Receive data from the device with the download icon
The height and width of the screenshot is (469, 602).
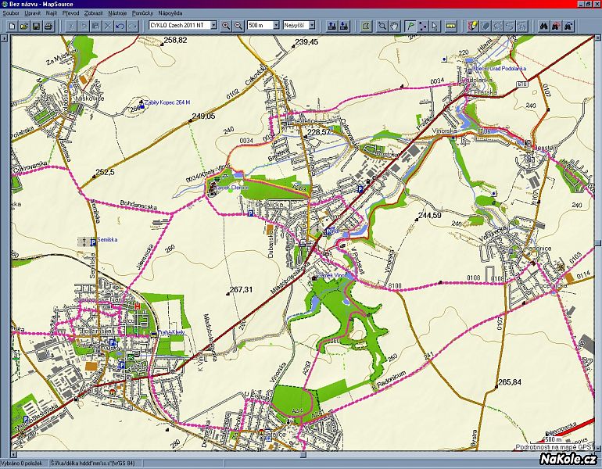click(x=344, y=26)
